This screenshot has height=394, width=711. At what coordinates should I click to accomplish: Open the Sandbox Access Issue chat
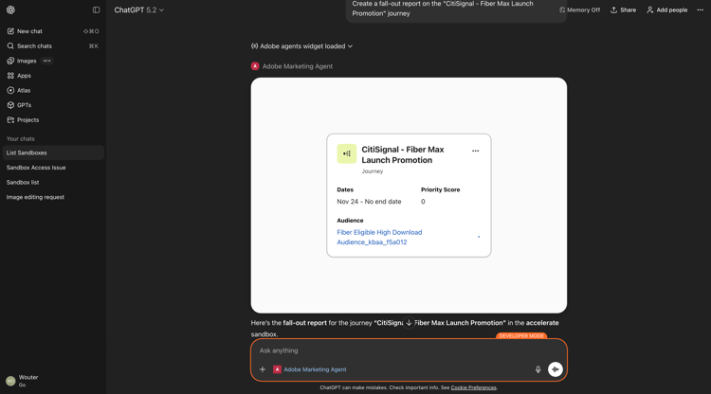point(53,168)
